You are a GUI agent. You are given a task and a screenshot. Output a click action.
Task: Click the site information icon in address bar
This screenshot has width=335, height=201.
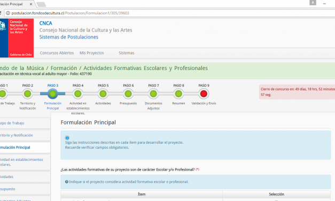coord(8,13)
